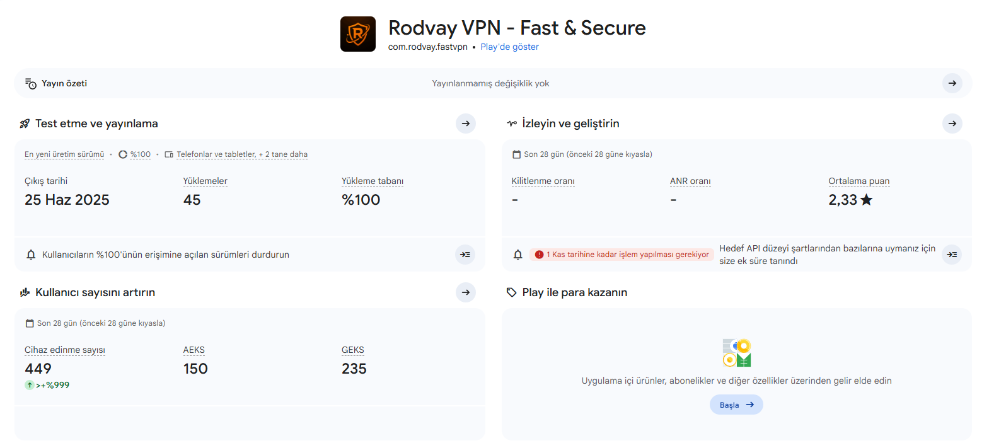Click the Yayın özeti icon
This screenshot has height=448, width=1006.
coord(30,83)
